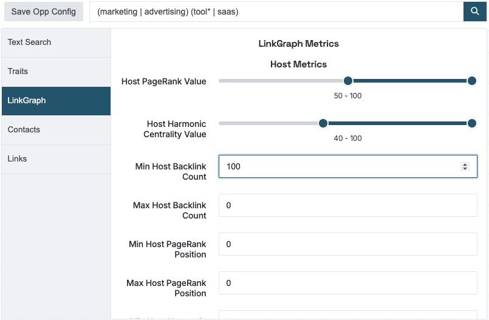
Task: Click Save Opp Config button
Action: 44,12
